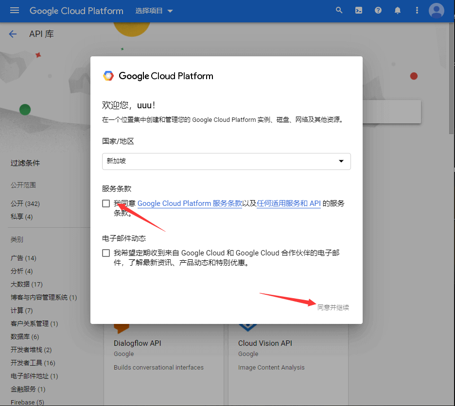Click the 同意并继续 button

point(333,307)
